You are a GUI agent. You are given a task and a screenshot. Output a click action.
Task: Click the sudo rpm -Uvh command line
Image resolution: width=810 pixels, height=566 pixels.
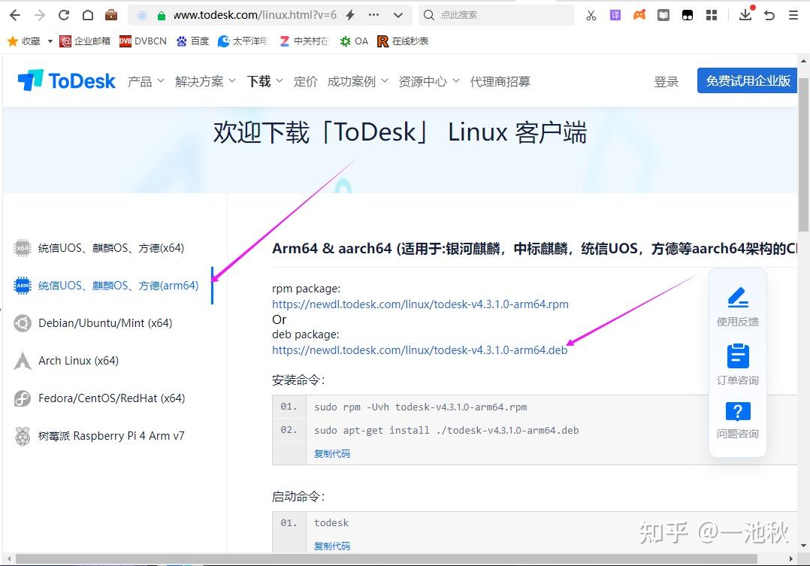[421, 407]
